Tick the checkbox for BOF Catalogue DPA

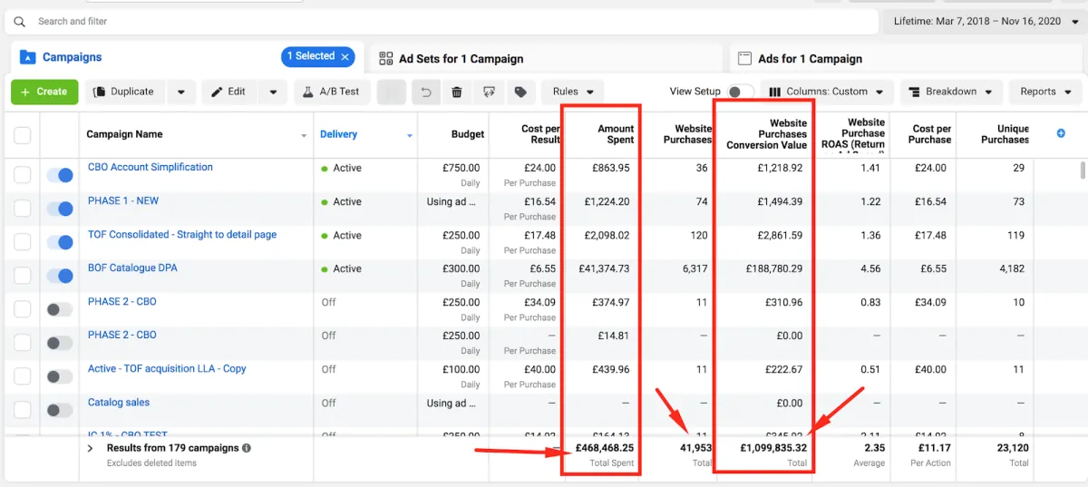[23, 277]
